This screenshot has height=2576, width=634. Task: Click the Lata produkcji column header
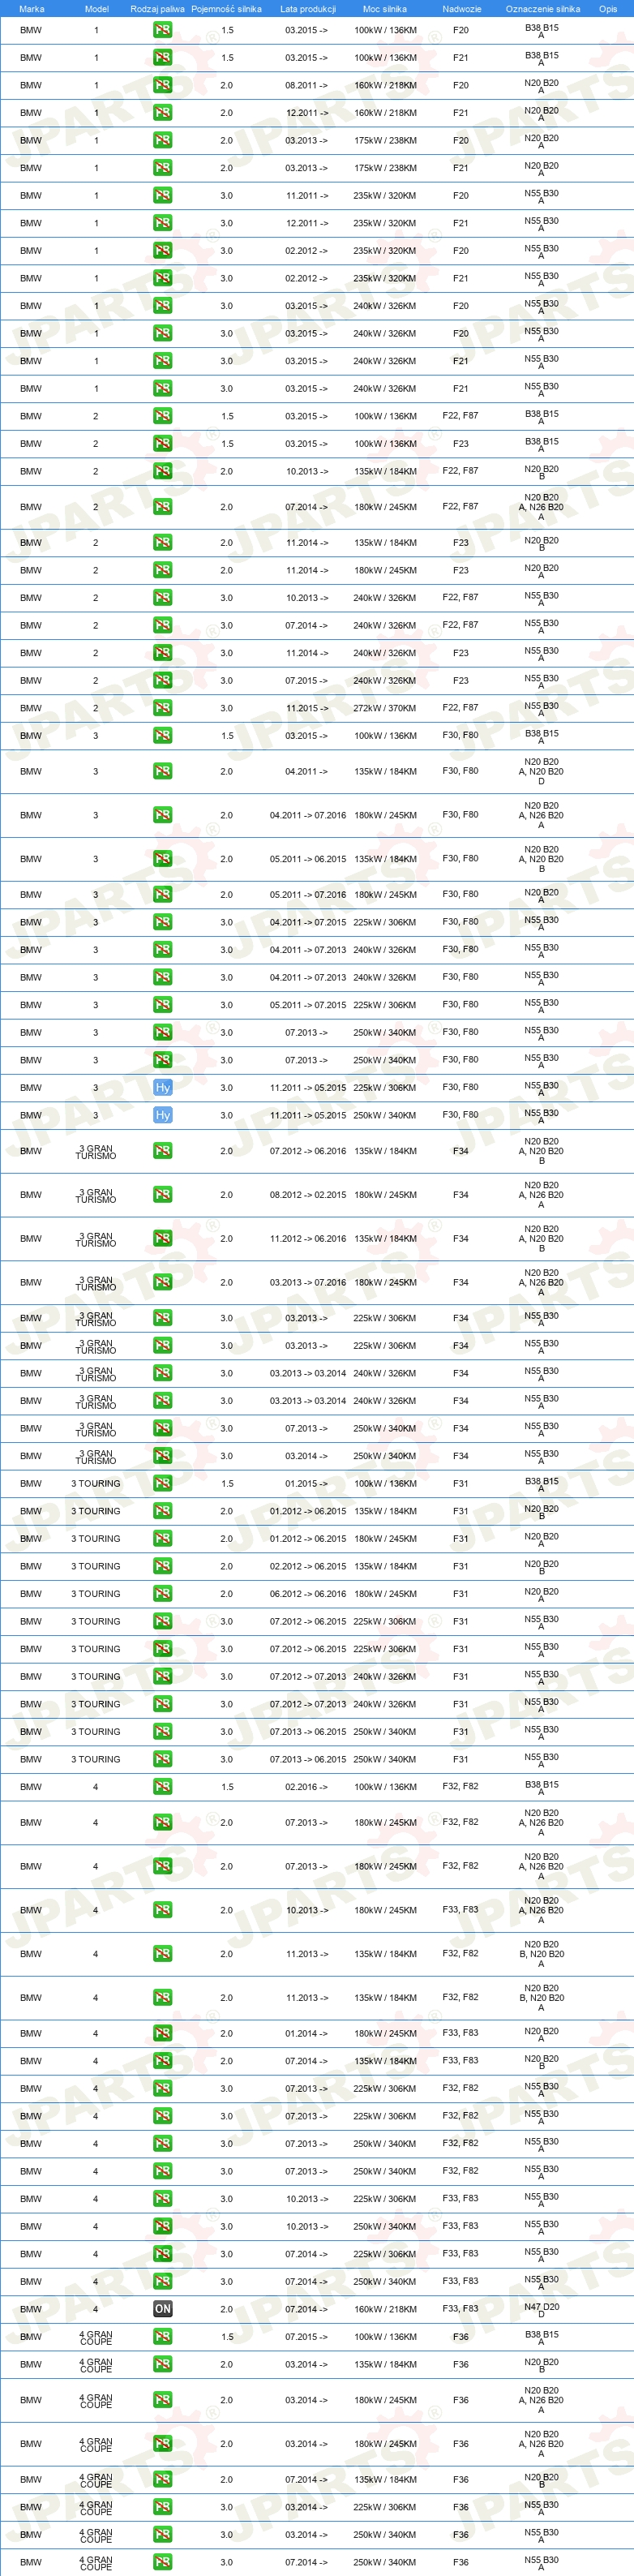click(x=307, y=9)
